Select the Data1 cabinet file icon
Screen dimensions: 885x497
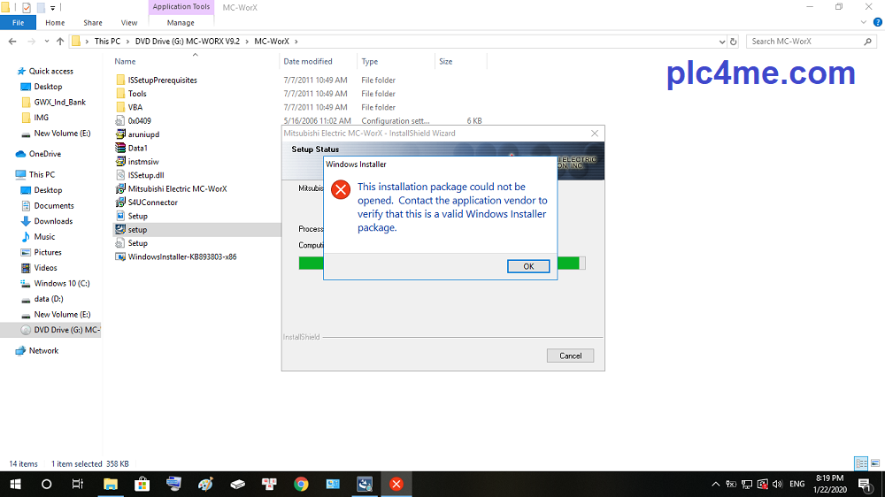pos(121,149)
